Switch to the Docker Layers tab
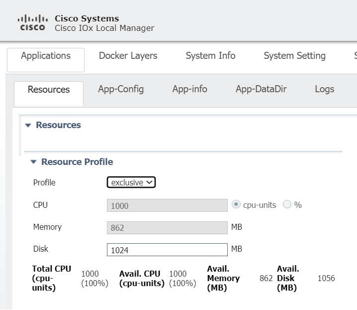This screenshot has height=310, width=357. coord(128,56)
